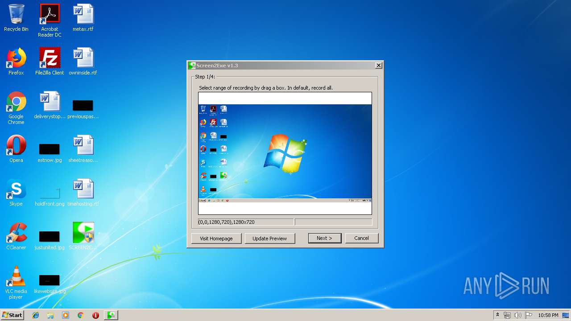Open Acrobat Reader DC shortcut
Image resolution: width=571 pixels, height=321 pixels.
[x=50, y=21]
